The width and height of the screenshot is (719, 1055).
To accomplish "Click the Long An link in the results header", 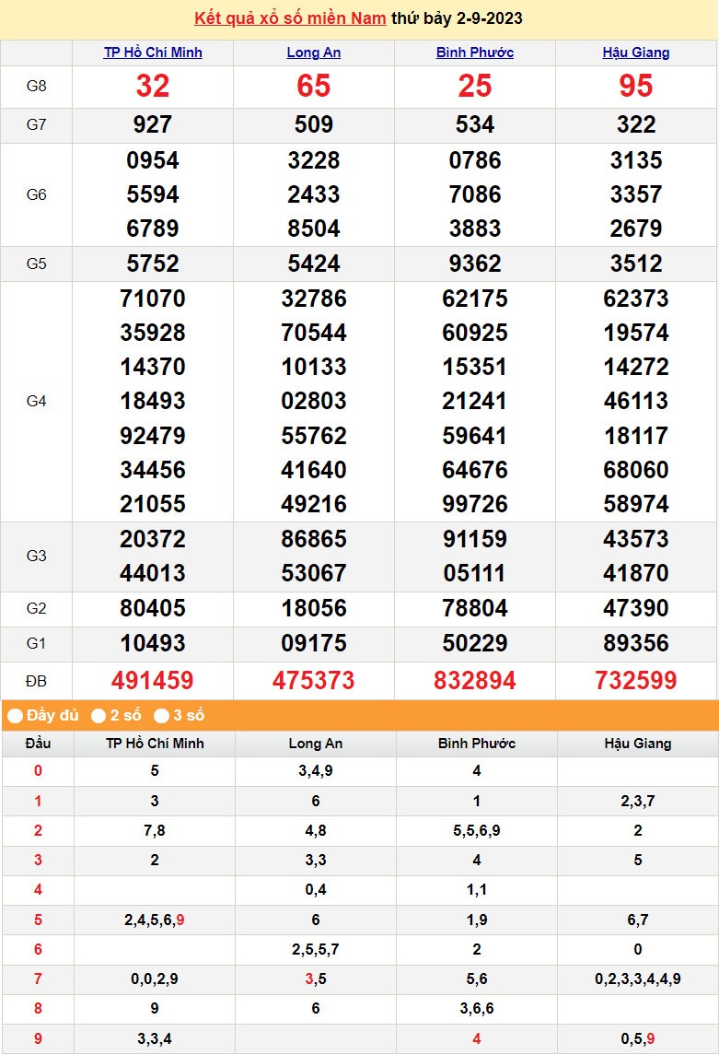I will 314,53.
